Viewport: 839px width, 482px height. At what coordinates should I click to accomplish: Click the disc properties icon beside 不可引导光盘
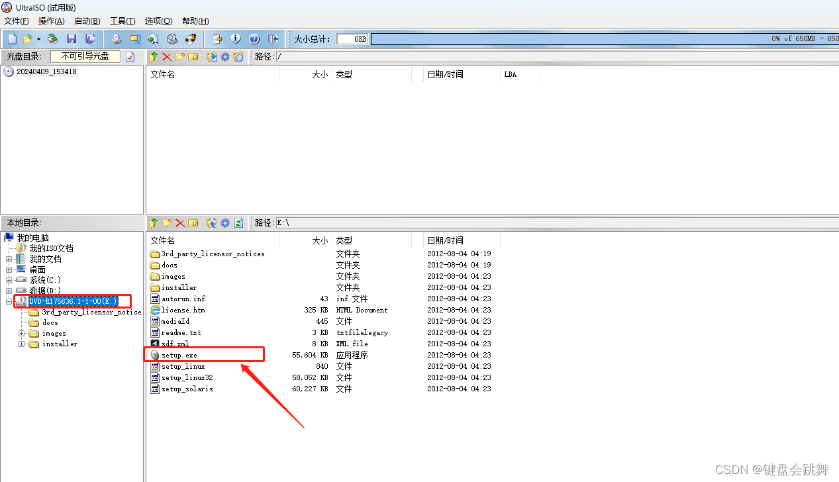130,57
